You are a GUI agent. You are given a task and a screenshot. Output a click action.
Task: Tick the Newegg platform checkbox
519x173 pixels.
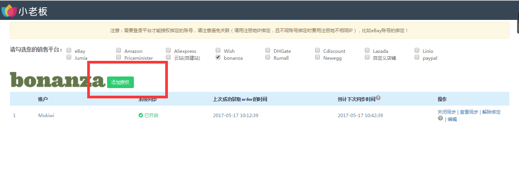317,57
